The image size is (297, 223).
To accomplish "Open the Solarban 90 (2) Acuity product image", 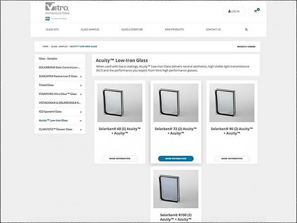I will tap(232, 103).
